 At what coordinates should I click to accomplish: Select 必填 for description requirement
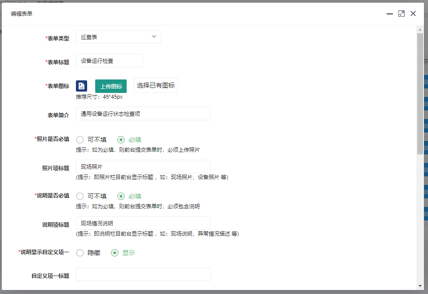click(121, 196)
